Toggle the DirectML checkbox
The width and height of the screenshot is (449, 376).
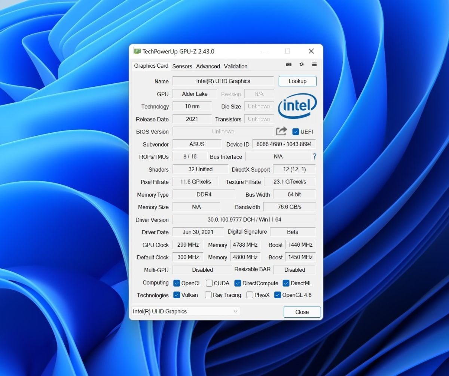point(286,283)
